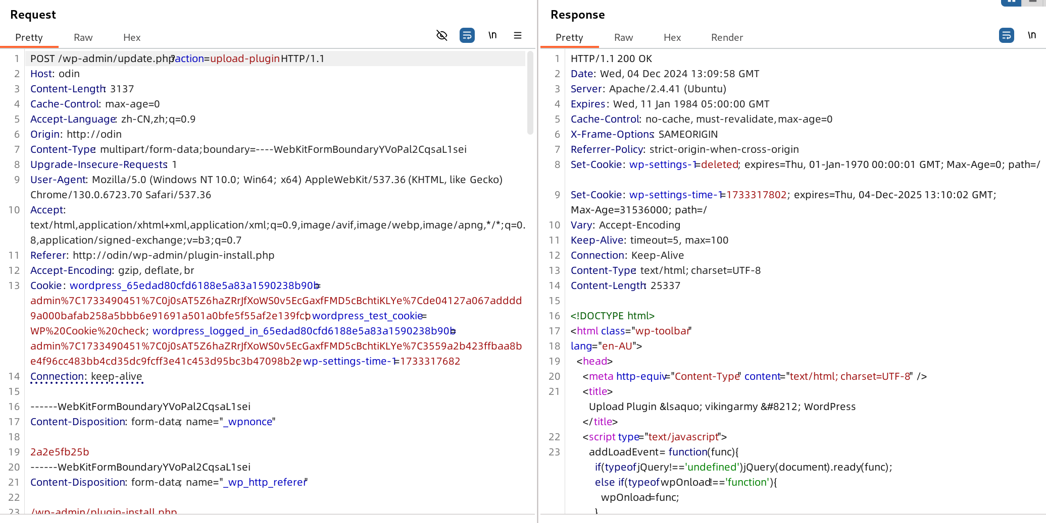
Task: Select the Keep-Alive timeout header
Action: point(650,240)
